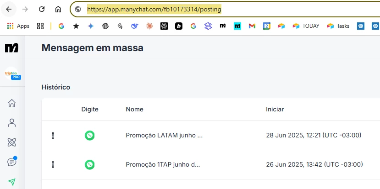Image resolution: width=380 pixels, height=189 pixels.
Task: Click the ManyChat logo at sidebar top
Action: (11, 48)
